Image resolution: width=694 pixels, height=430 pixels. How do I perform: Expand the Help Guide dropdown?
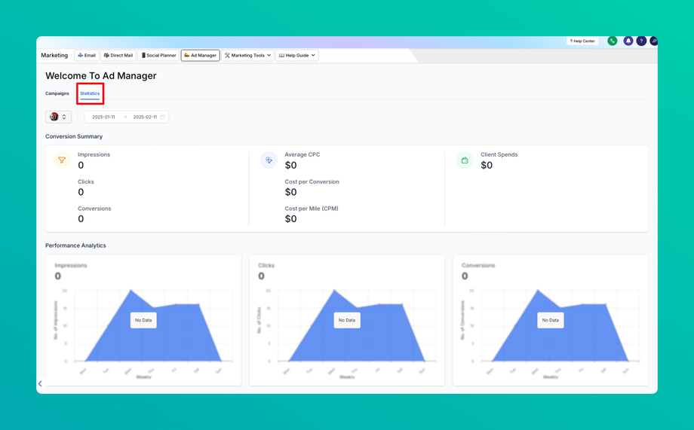pyautogui.click(x=297, y=56)
